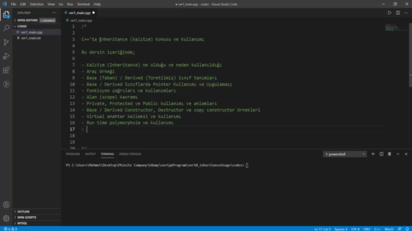Open editor More Actions ellipsis
The image size is (412, 231).
tap(406, 13)
